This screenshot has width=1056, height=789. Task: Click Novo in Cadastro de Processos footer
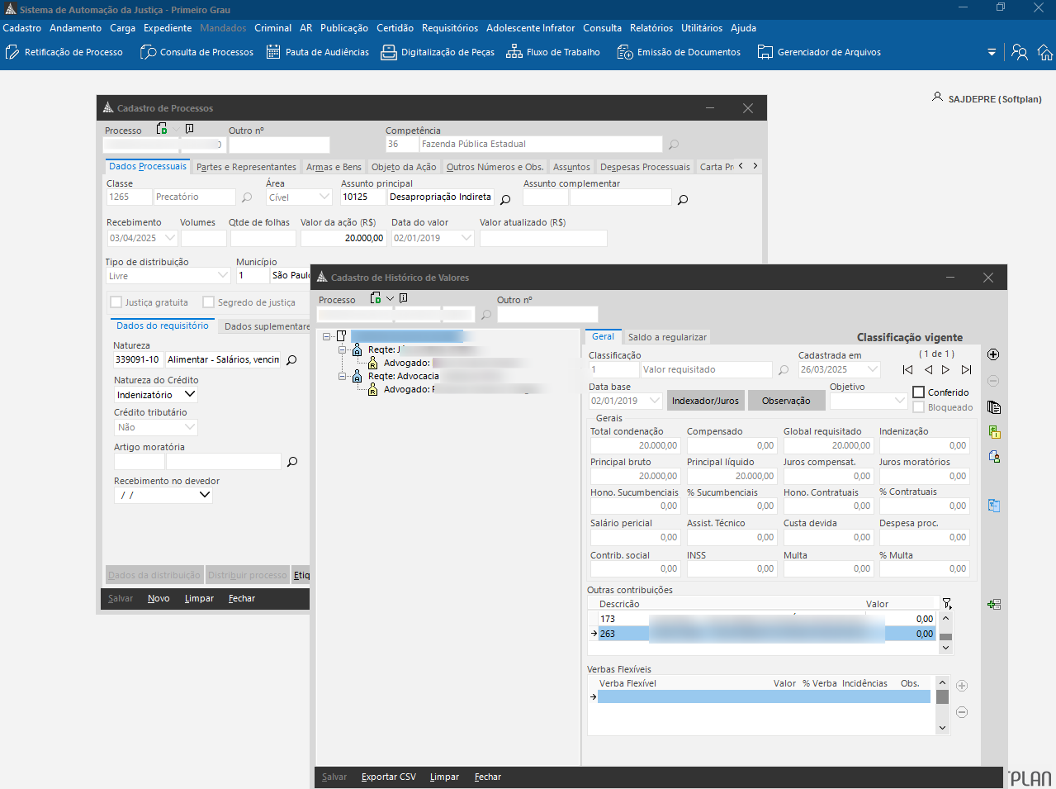pos(159,598)
